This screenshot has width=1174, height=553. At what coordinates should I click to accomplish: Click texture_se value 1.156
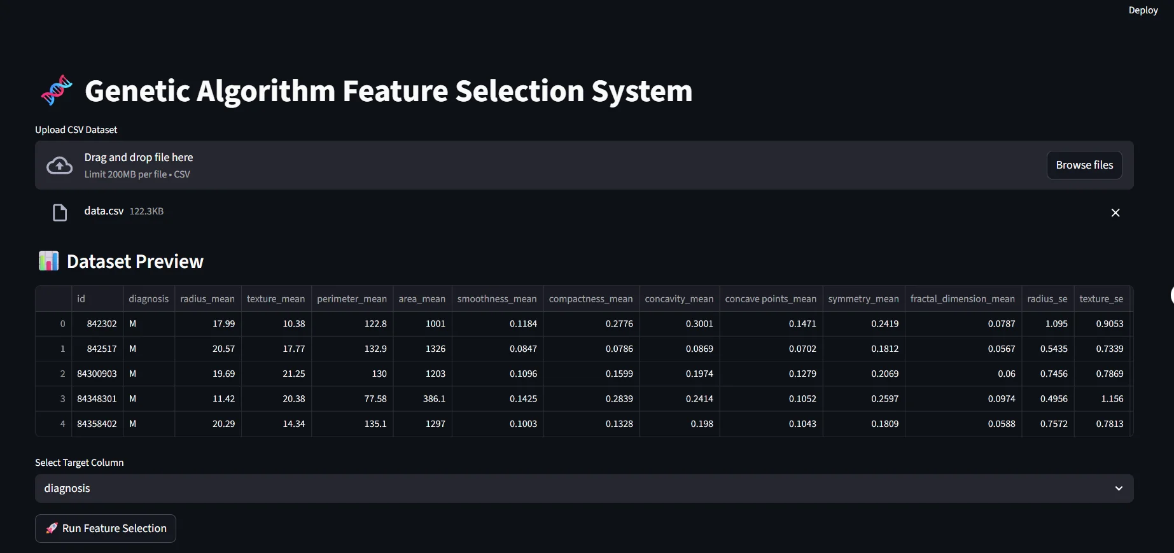[x=1102, y=399]
